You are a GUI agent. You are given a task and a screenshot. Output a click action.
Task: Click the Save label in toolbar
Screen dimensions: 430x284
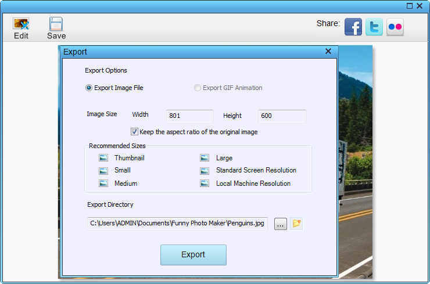click(x=56, y=35)
